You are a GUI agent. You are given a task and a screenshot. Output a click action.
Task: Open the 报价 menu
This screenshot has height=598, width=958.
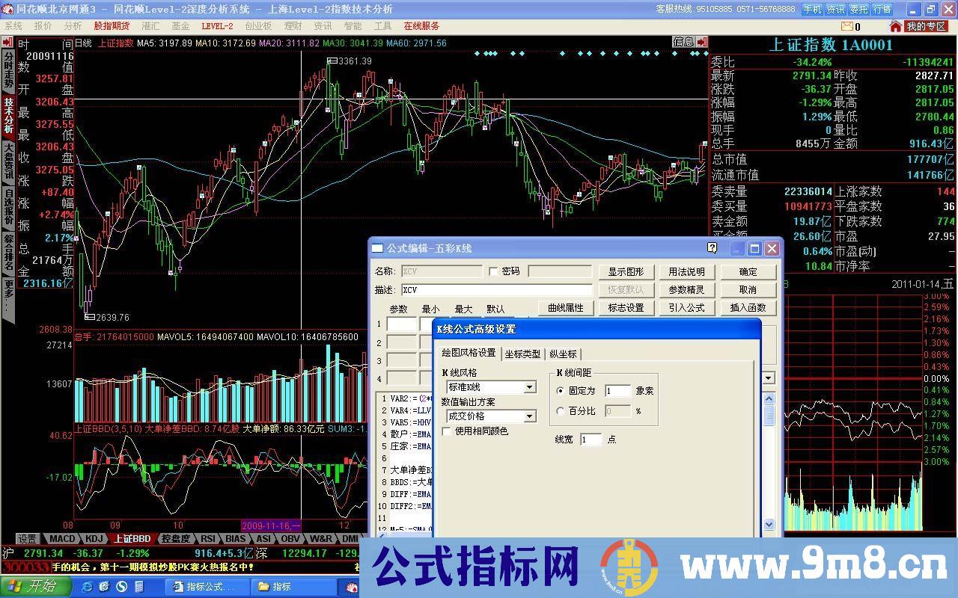point(43,26)
